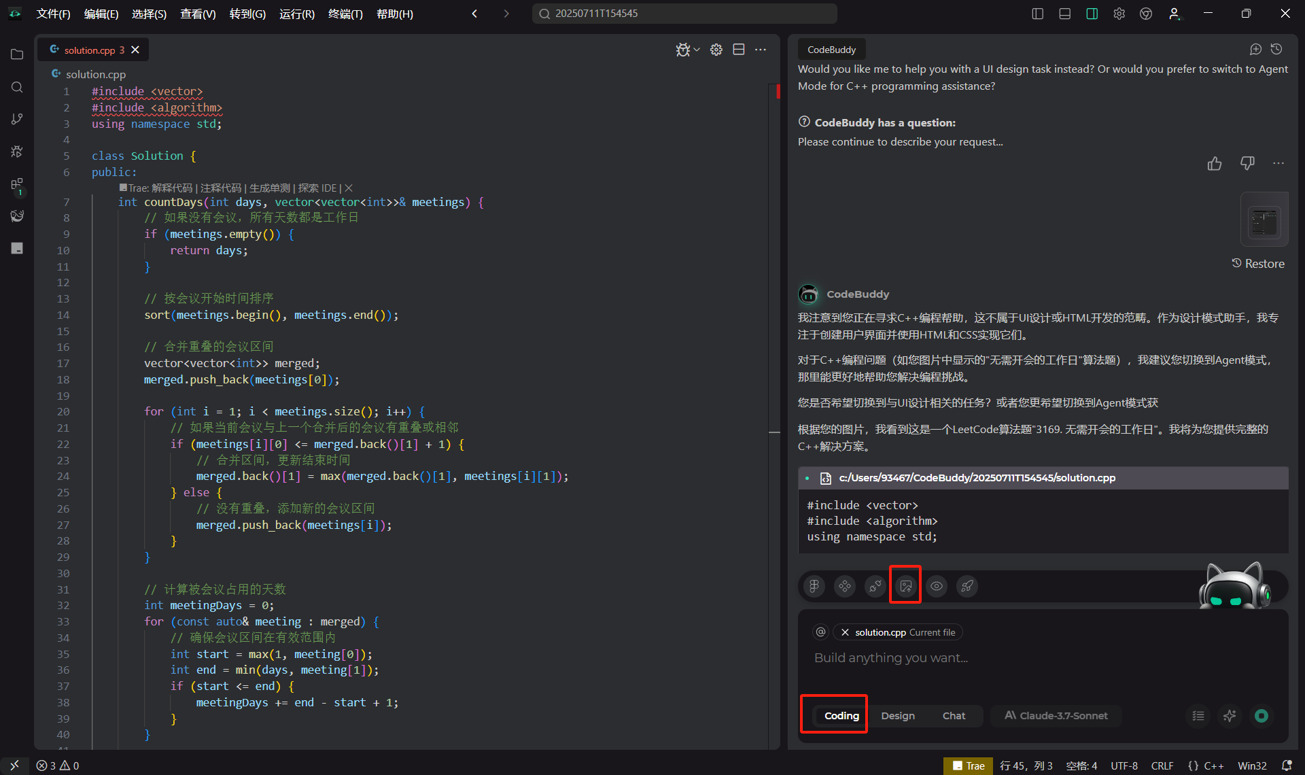Screen dimensions: 1305x775
Task: Toggle the primary sidebar layout icon
Action: click(1037, 14)
